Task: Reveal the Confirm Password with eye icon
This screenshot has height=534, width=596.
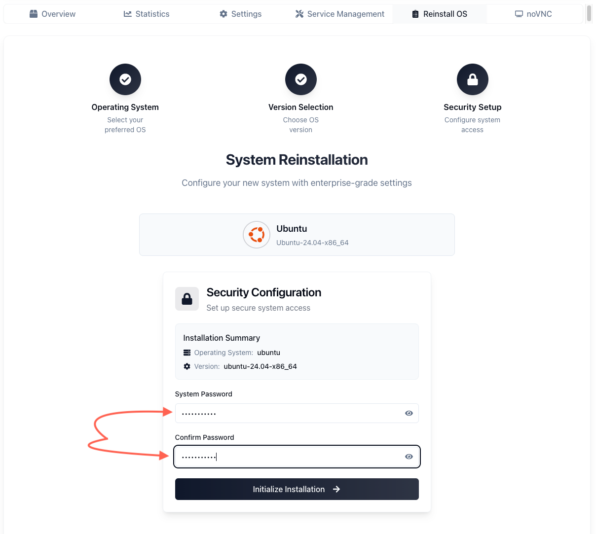Action: pyautogui.click(x=409, y=457)
